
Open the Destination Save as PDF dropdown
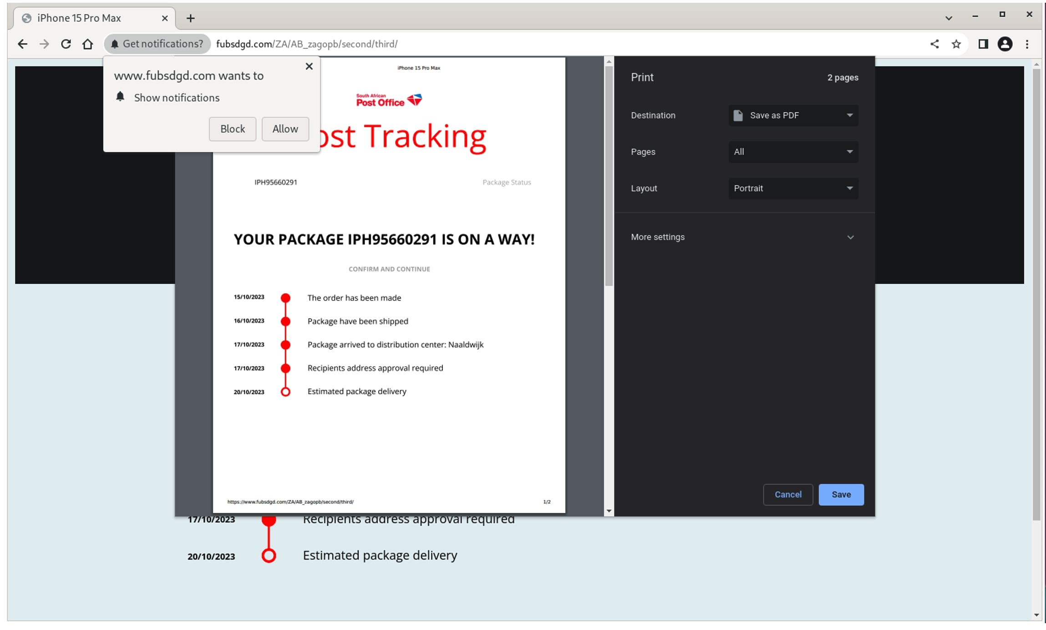[x=793, y=115]
